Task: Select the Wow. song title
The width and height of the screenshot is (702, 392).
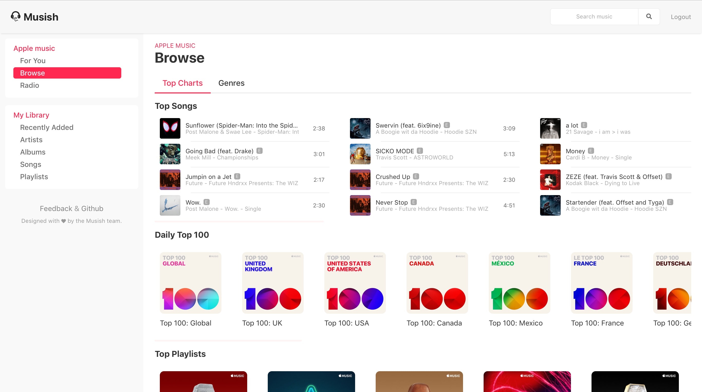Action: (193, 202)
